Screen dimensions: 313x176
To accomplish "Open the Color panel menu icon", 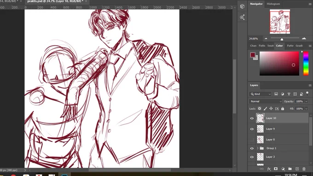I will [x=310, y=46].
